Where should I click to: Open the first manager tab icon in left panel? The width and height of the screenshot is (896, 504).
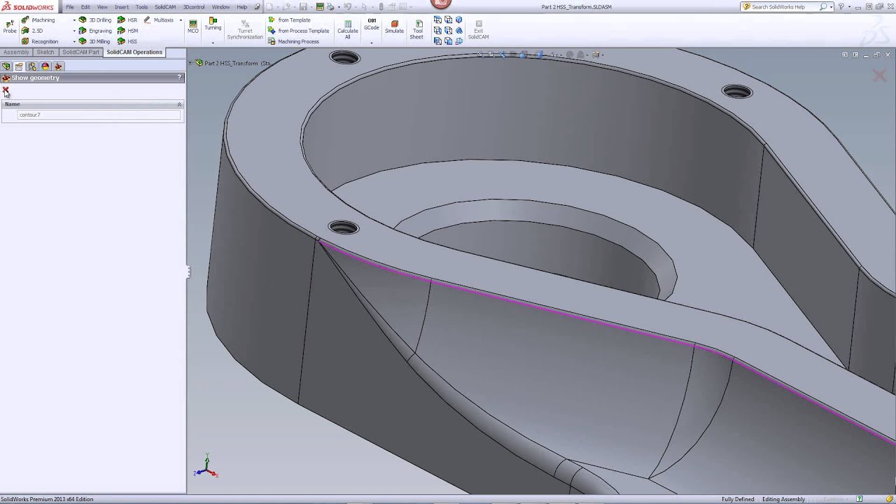[x=6, y=66]
